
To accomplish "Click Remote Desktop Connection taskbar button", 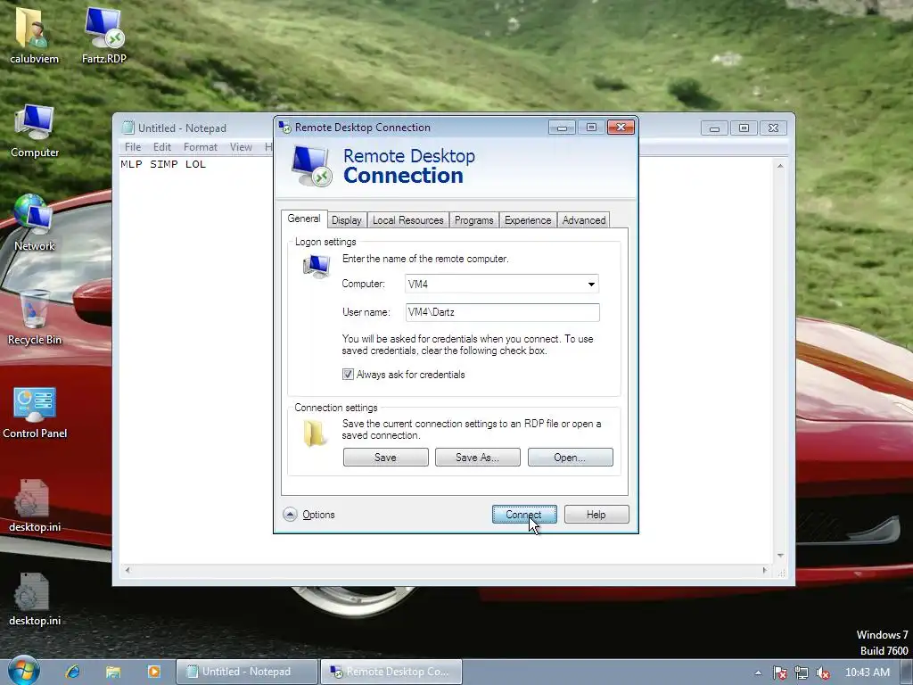I will pyautogui.click(x=391, y=672).
